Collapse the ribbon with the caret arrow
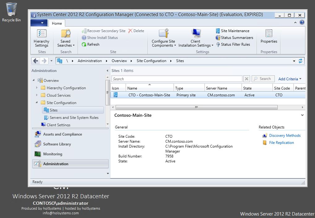315x218 pixels. (295, 23)
